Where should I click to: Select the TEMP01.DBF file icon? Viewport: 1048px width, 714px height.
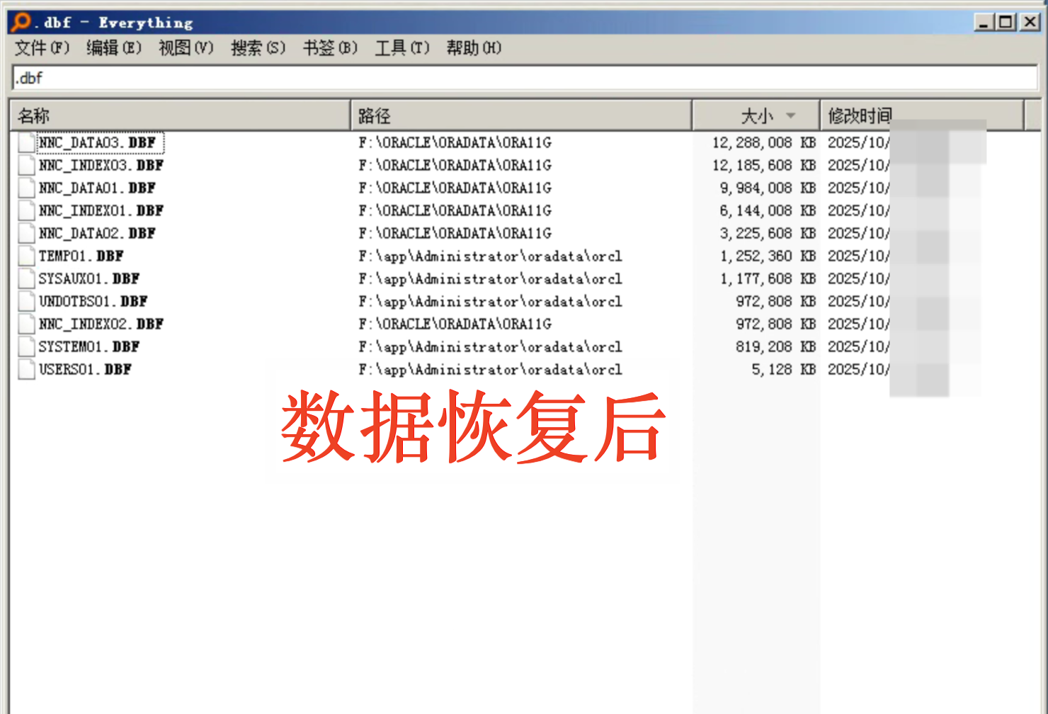pos(27,256)
